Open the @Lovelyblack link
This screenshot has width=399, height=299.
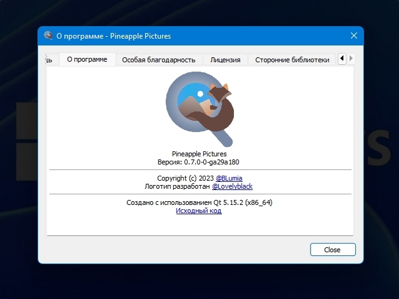point(232,186)
